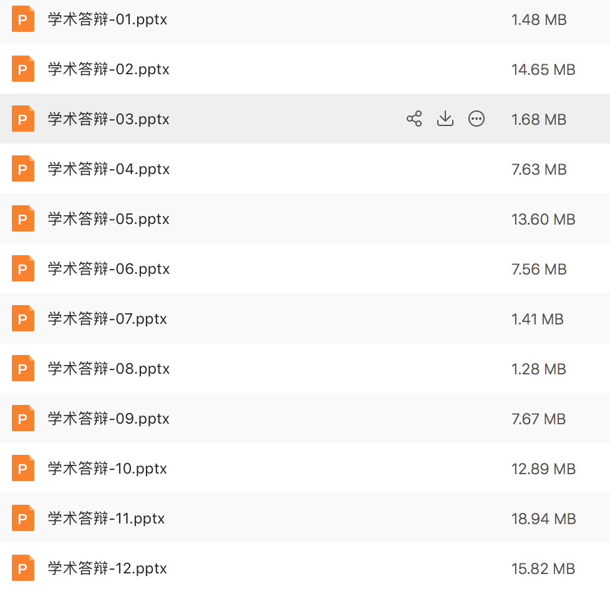Screen dimensions: 610x589
Task: Click the 1.68 MB size value
Action: [539, 120]
